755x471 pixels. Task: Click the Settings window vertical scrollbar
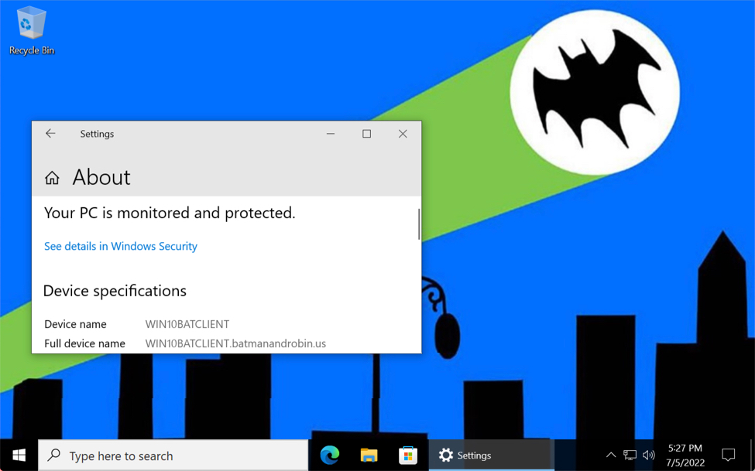pos(419,224)
